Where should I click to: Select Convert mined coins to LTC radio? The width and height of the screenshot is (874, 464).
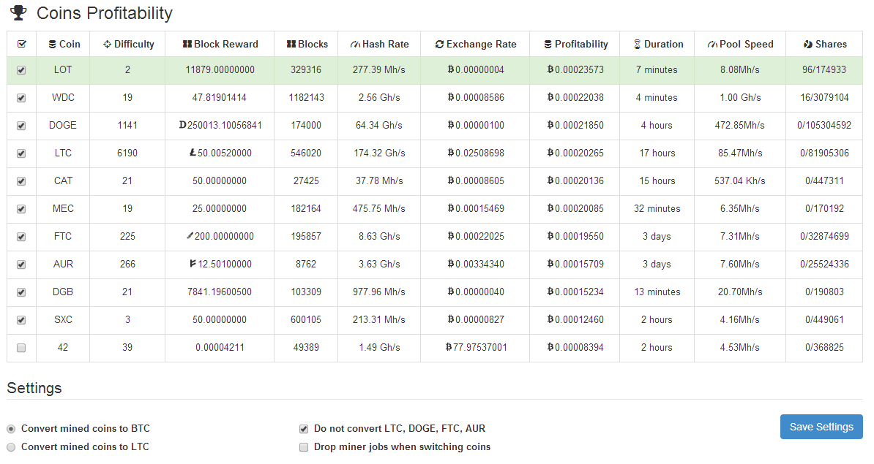[x=11, y=447]
